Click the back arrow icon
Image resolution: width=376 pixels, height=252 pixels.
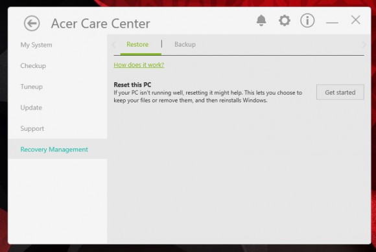pyautogui.click(x=32, y=23)
